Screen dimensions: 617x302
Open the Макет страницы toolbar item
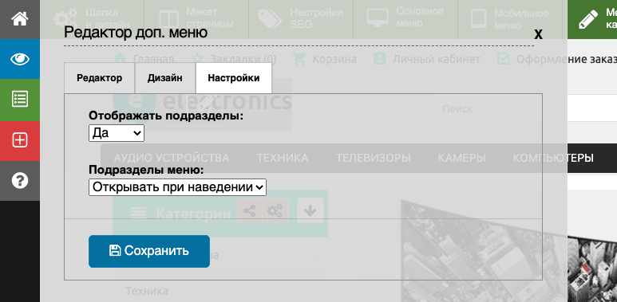[x=196, y=19]
